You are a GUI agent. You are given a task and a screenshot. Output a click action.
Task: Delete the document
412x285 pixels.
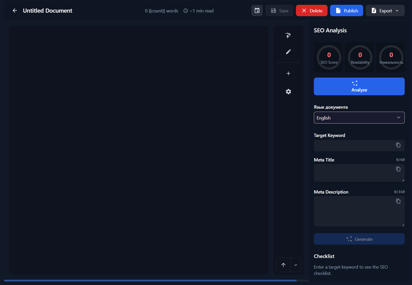pos(311,10)
